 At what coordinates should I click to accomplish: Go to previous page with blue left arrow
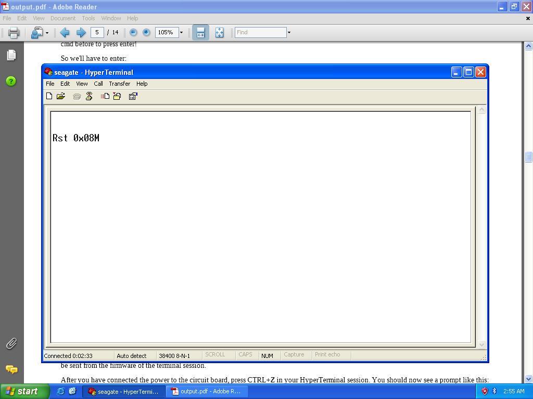point(65,33)
